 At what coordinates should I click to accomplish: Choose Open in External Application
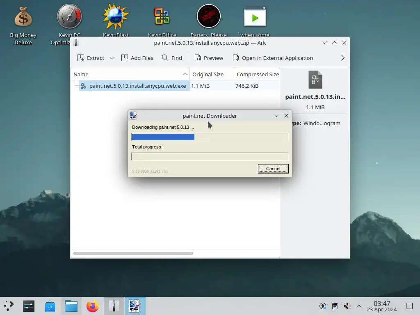tap(273, 58)
